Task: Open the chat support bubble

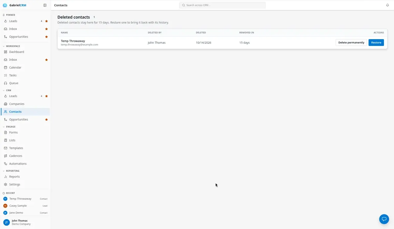Action: click(x=384, y=219)
